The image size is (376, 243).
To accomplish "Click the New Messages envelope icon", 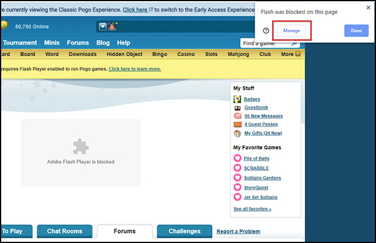I will pos(238,116).
